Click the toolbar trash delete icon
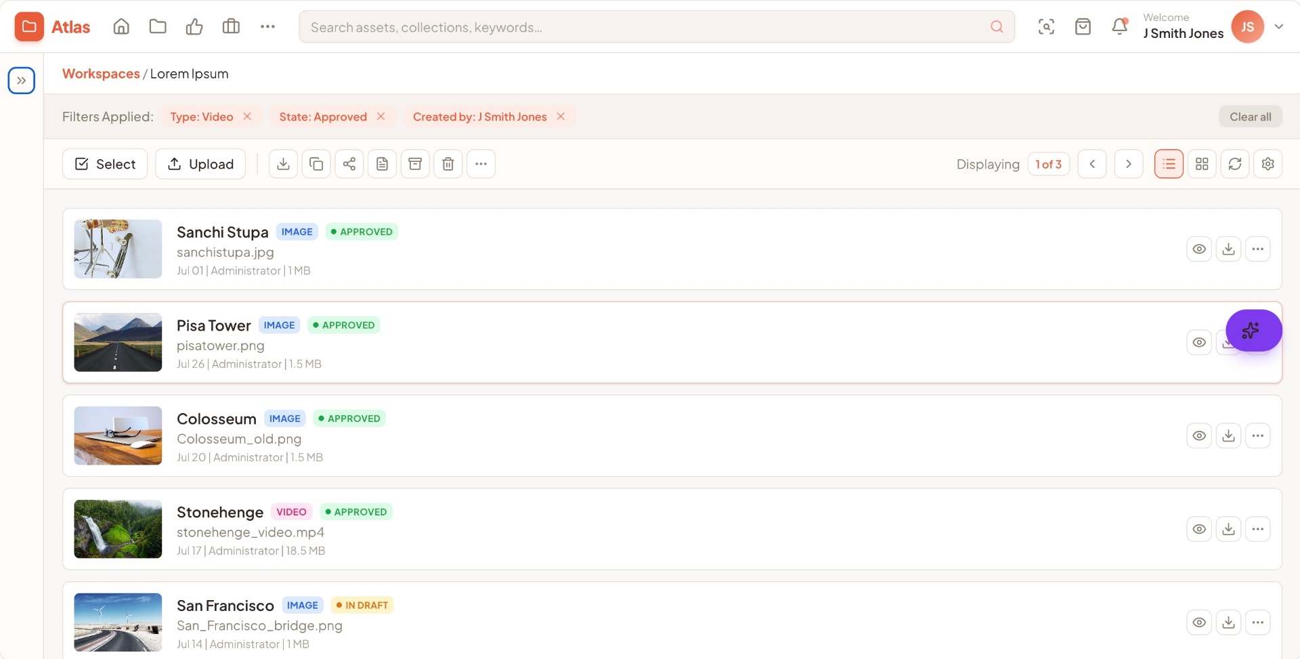1300x659 pixels. (448, 164)
